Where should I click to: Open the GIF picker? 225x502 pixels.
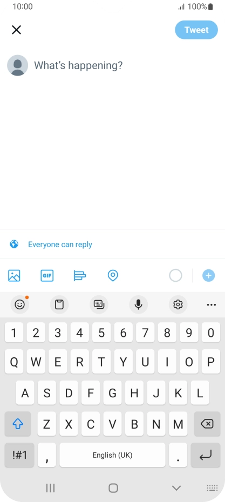(x=47, y=275)
